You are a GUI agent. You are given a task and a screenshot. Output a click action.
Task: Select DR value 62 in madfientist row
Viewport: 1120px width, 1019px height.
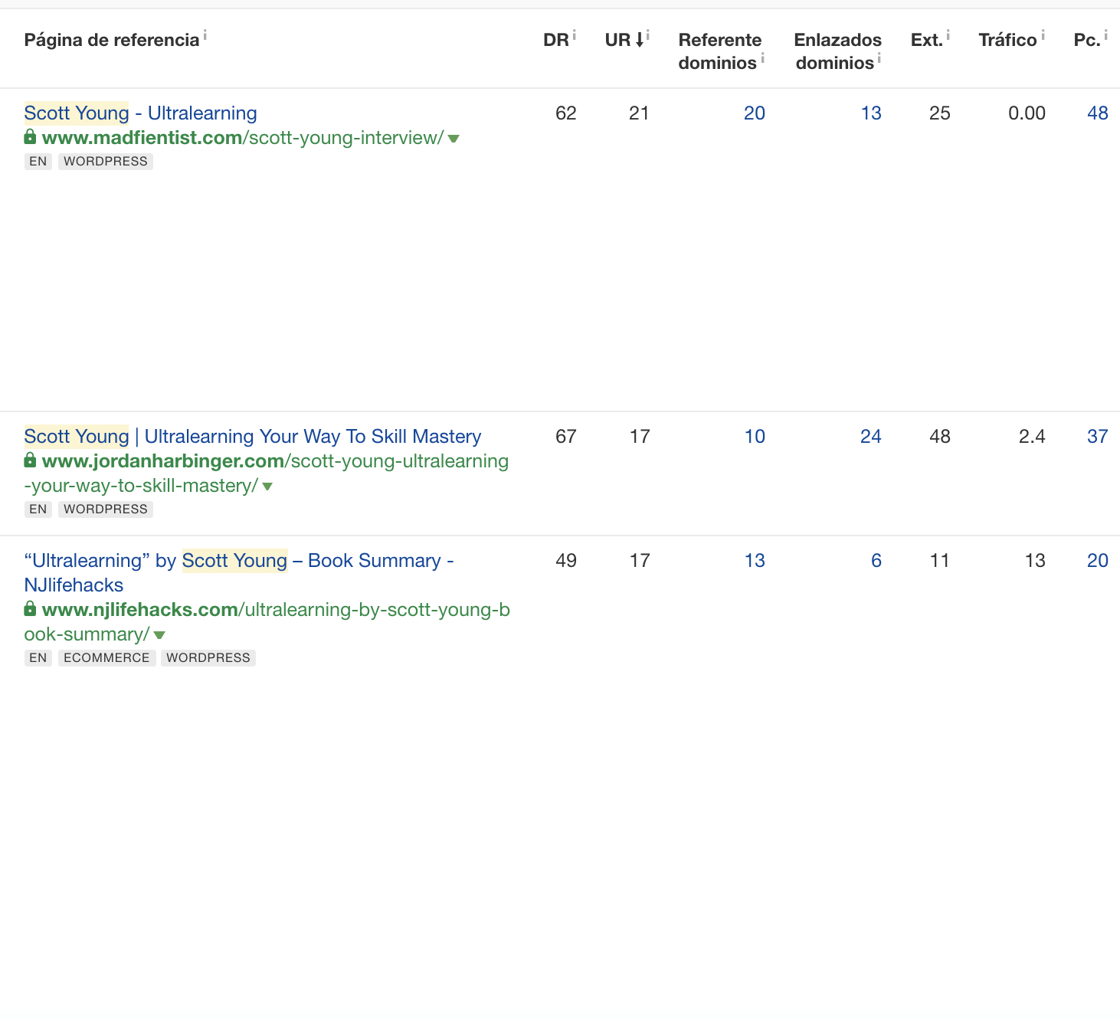click(566, 113)
